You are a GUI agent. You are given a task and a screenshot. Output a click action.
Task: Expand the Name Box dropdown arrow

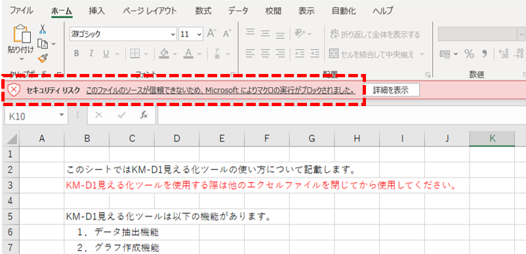pos(62,115)
